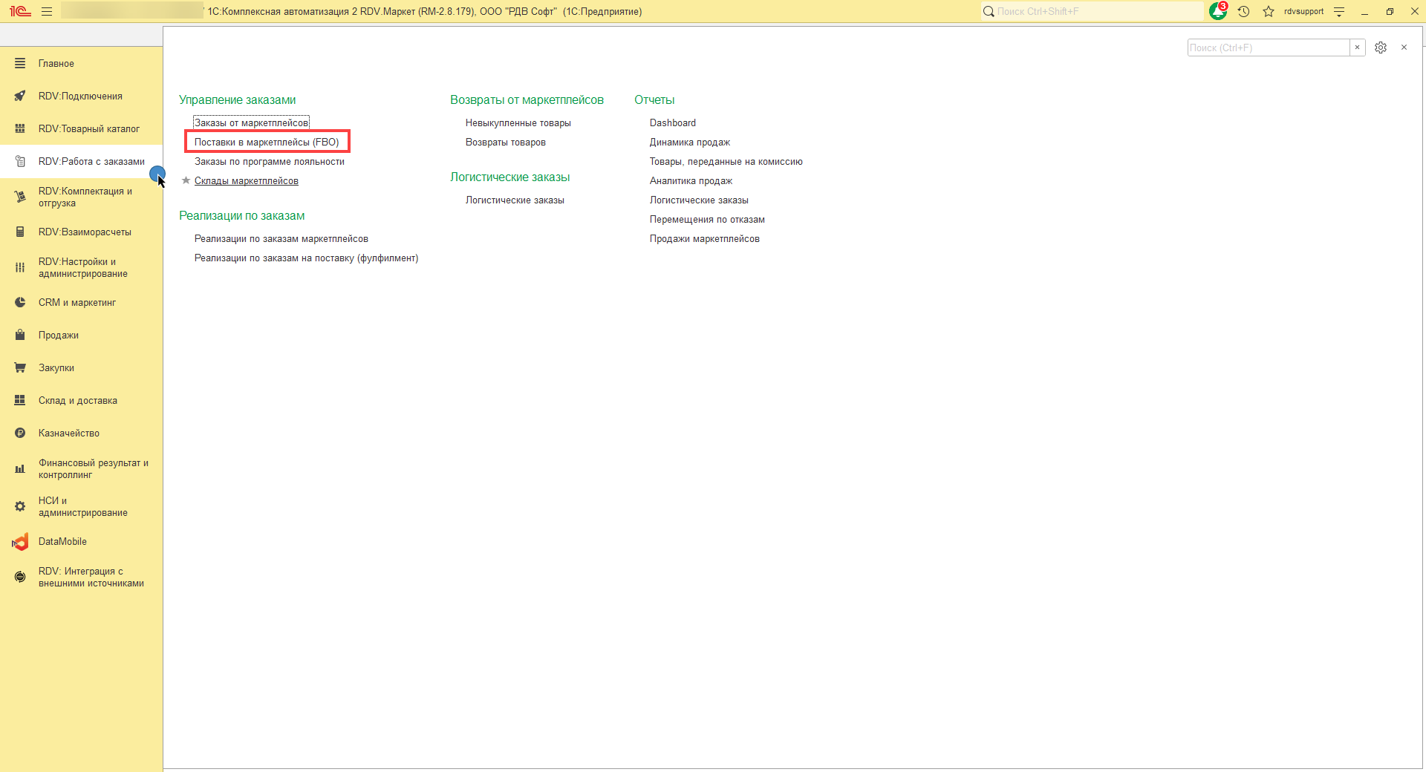Open Аналитика продаж report
This screenshot has height=772, width=1426.
[x=691, y=181]
